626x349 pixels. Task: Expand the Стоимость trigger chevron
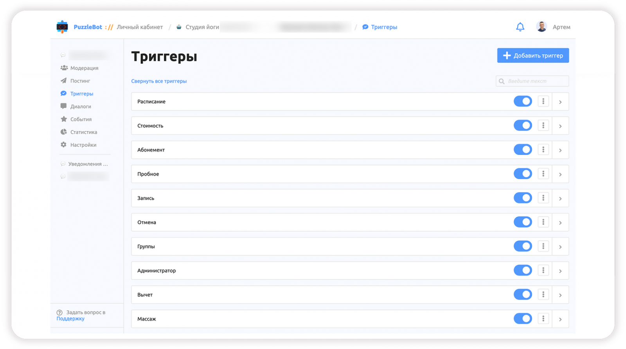tap(560, 126)
